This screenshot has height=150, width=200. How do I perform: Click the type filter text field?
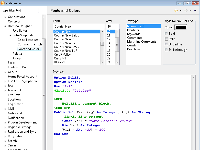(20, 10)
